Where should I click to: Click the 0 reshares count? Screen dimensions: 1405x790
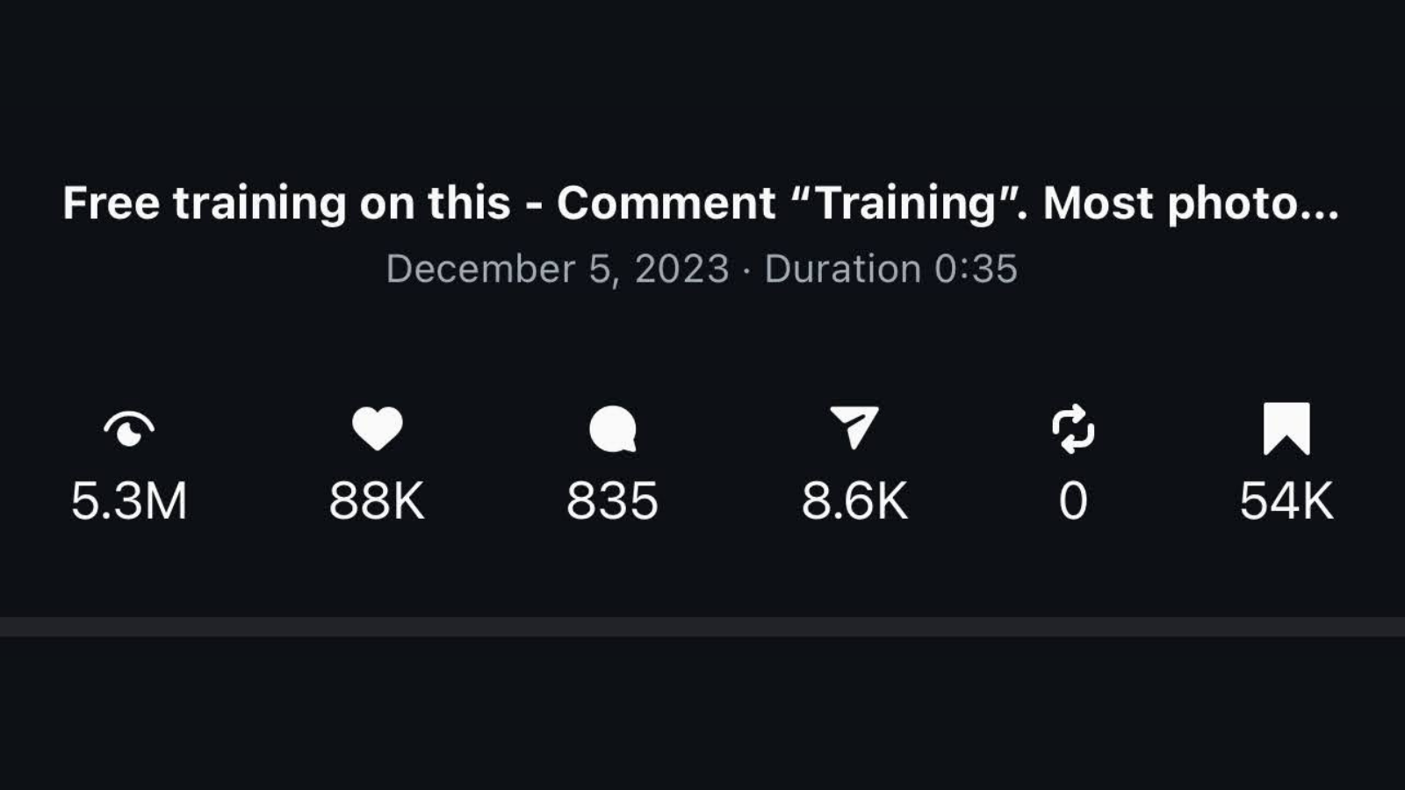1073,500
